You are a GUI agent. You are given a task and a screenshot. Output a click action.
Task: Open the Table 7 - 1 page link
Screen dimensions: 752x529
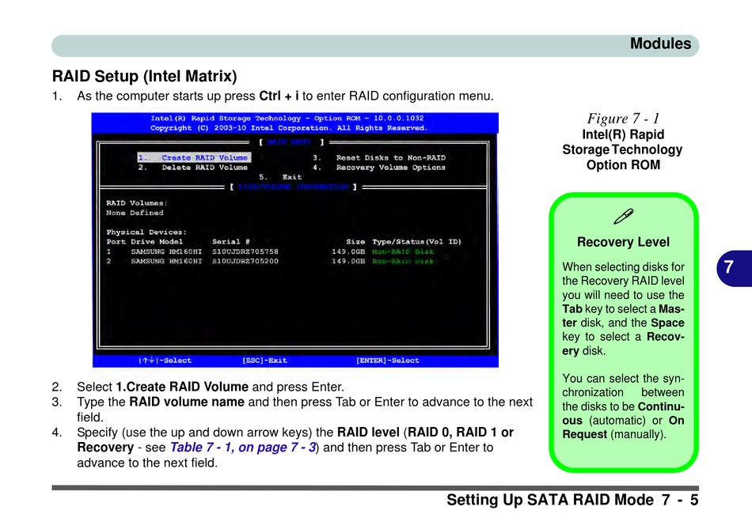tap(243, 448)
